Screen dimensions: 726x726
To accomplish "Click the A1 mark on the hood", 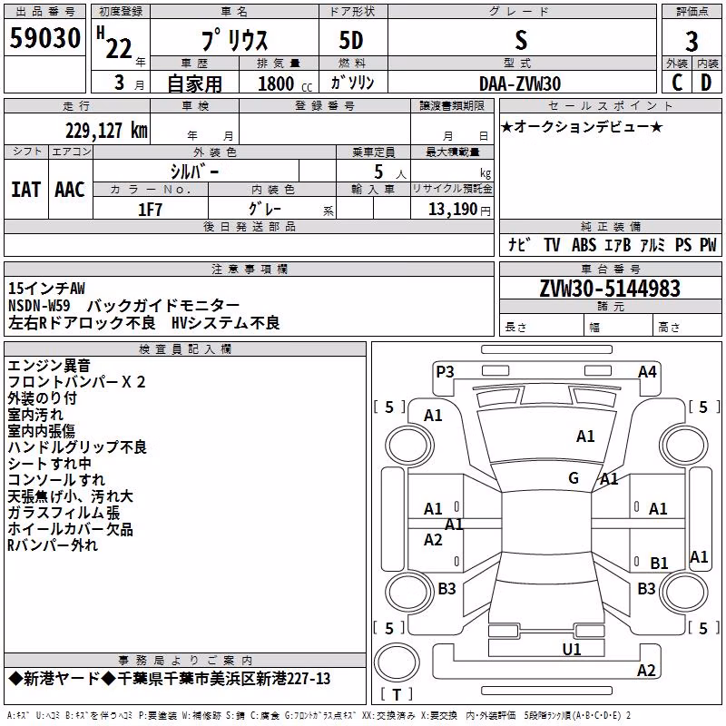I will pyautogui.click(x=585, y=437).
